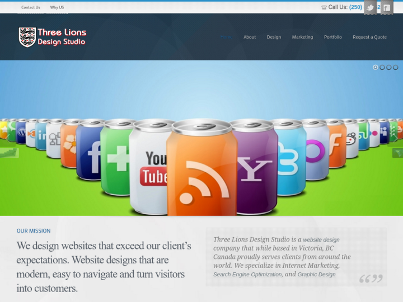Choose the third slide indicator dot
The image size is (403, 302).
(x=389, y=67)
